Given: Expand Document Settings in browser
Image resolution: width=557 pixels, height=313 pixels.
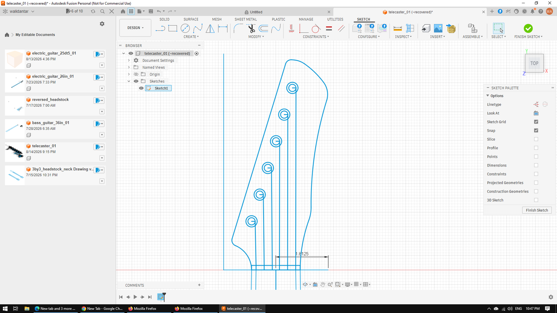Looking at the screenshot, I should 129,60.
